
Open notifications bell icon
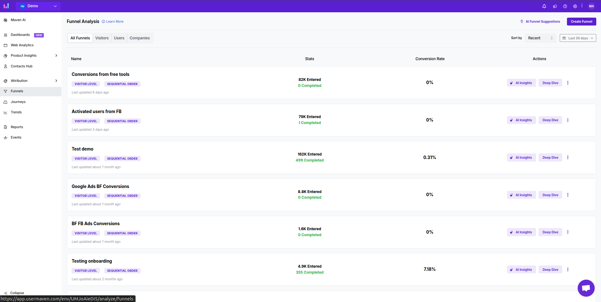click(x=544, y=6)
